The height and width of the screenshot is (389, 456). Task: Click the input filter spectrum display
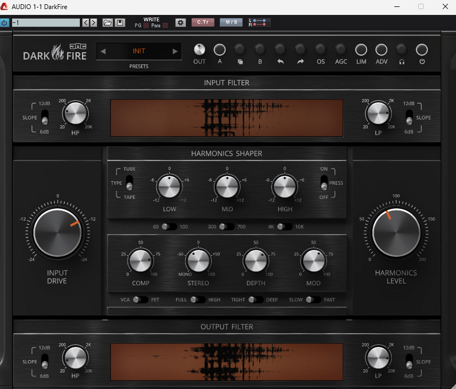(x=227, y=118)
